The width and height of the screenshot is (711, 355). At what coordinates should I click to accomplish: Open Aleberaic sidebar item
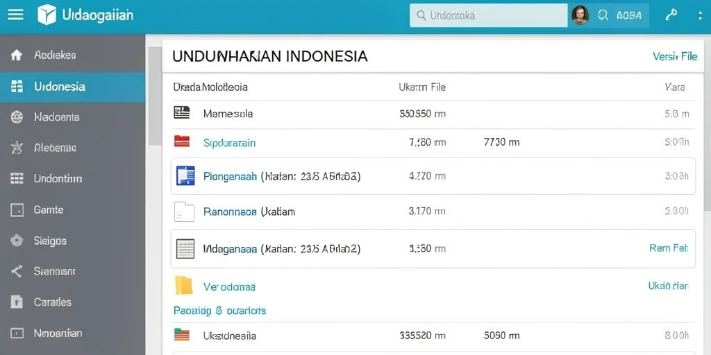(x=72, y=148)
